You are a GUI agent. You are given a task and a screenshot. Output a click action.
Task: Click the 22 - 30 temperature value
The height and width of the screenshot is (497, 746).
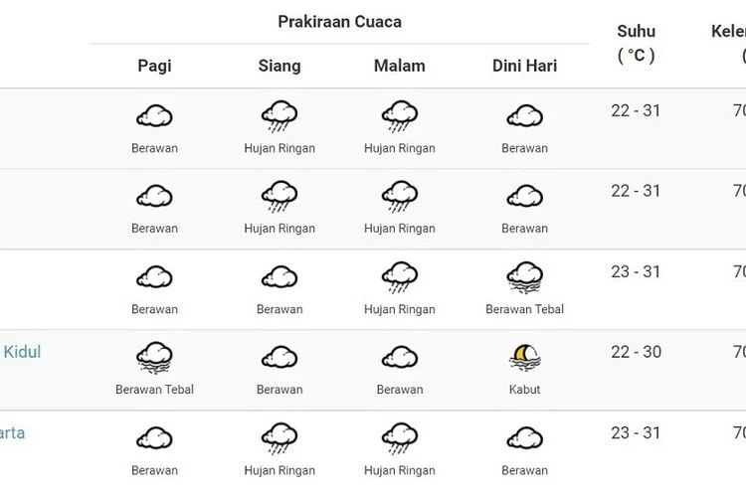tap(637, 352)
